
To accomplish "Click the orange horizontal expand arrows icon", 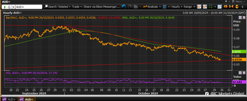I will (225, 7).
